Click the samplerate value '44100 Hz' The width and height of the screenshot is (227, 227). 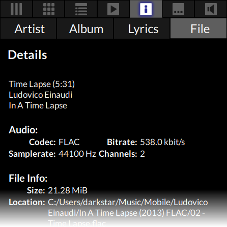pyautogui.click(x=77, y=154)
